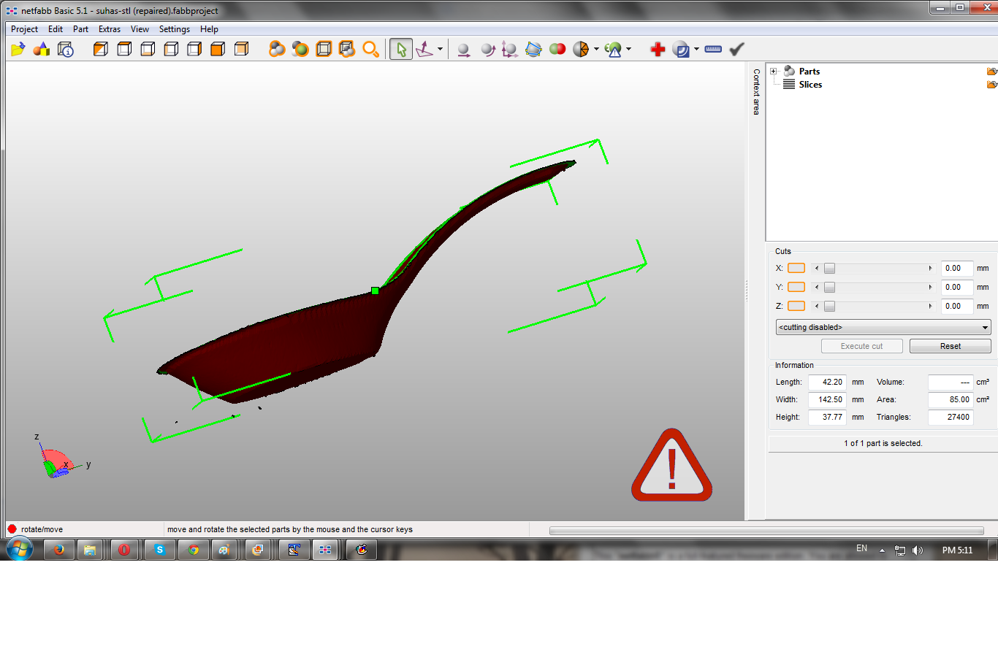Open the Settings menu
This screenshot has height=657, width=998.
click(x=175, y=29)
